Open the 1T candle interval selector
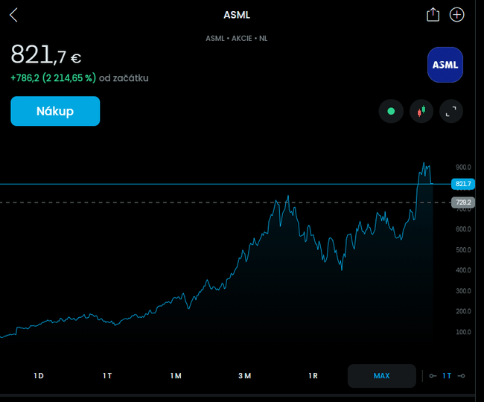The width and height of the screenshot is (484, 402). tap(447, 376)
